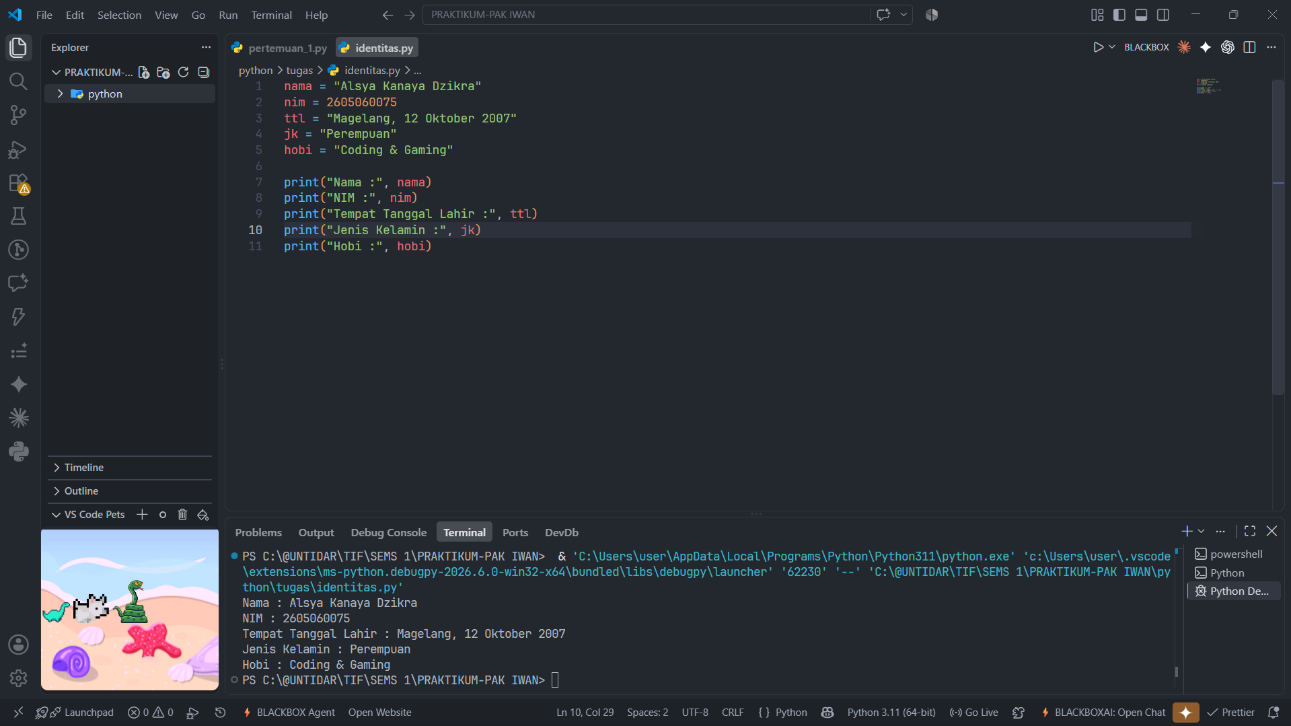Open notifications bell in status bar
Screen dimensions: 1291x726
(1274, 713)
